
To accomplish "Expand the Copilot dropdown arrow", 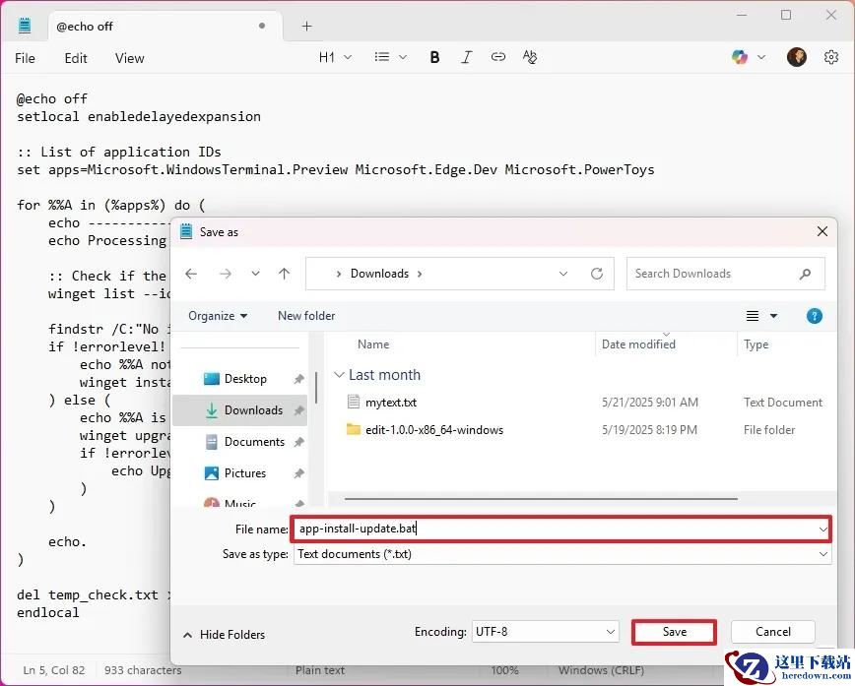I will 761,57.
